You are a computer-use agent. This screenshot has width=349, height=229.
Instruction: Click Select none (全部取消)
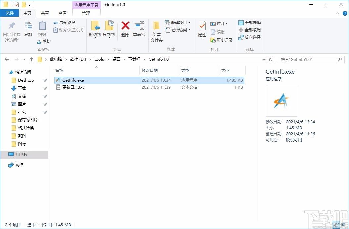point(250,30)
